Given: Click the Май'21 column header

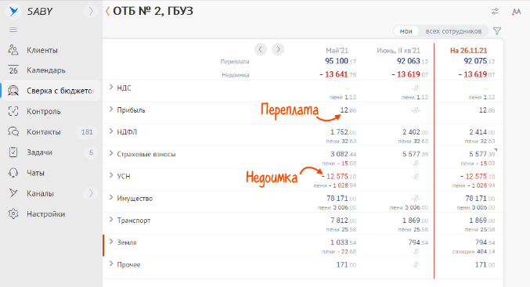Looking at the screenshot, I should (x=337, y=51).
